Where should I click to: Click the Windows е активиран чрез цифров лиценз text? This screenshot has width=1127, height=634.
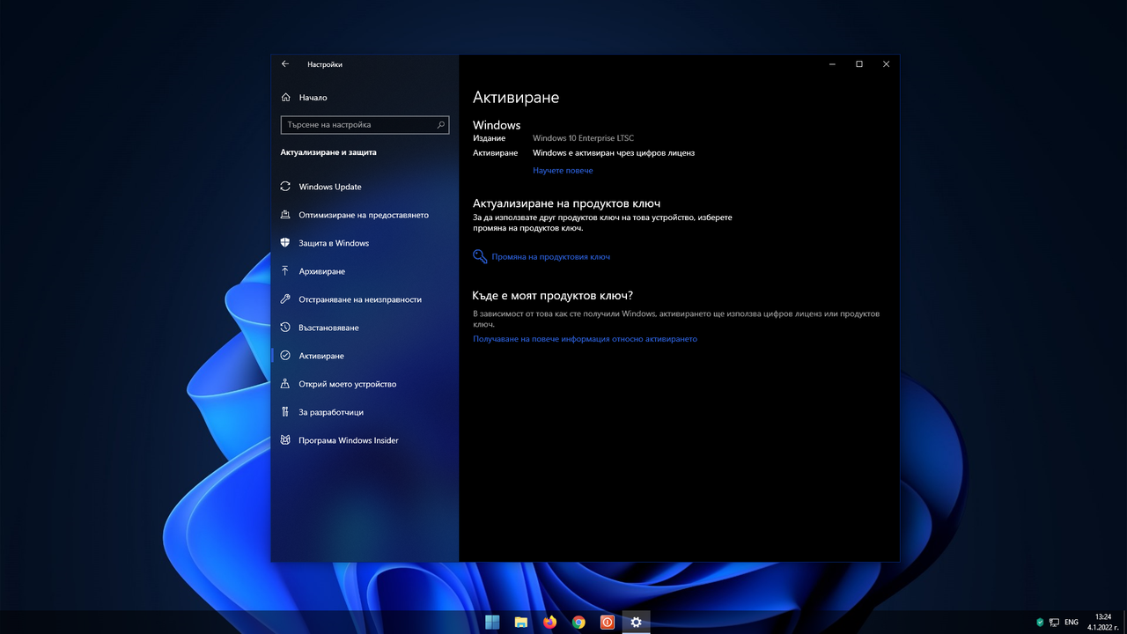click(x=614, y=153)
